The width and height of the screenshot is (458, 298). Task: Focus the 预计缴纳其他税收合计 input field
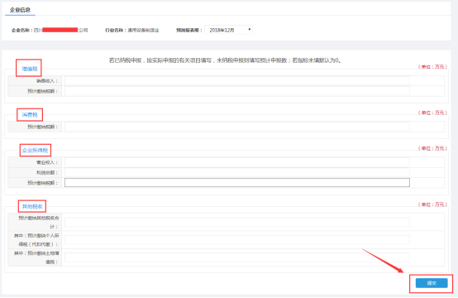(237, 222)
